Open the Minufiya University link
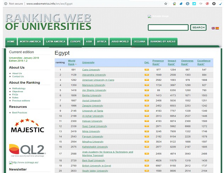224x173 pixels. [93, 142]
